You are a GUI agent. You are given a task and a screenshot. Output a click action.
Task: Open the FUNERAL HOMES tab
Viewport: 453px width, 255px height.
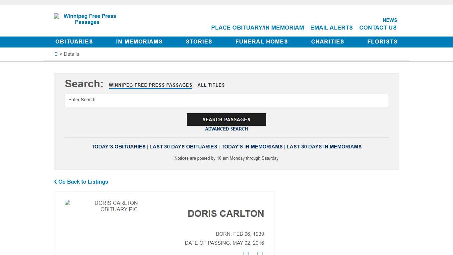click(262, 42)
